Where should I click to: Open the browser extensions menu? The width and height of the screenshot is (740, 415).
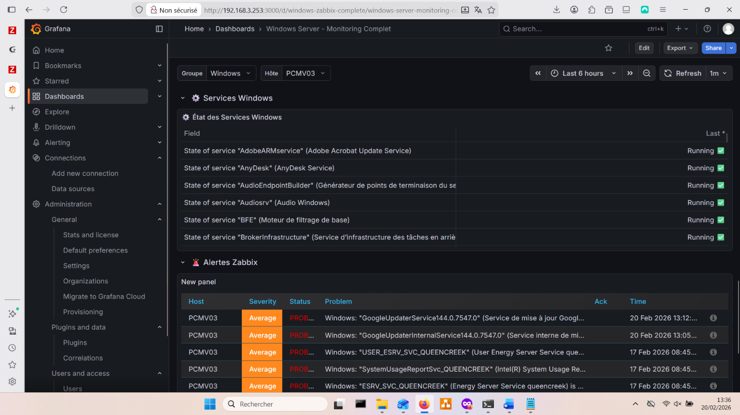[x=592, y=10]
